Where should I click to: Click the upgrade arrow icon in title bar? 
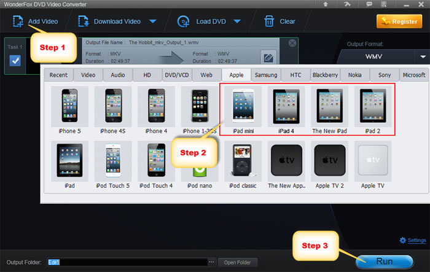click(x=326, y=4)
